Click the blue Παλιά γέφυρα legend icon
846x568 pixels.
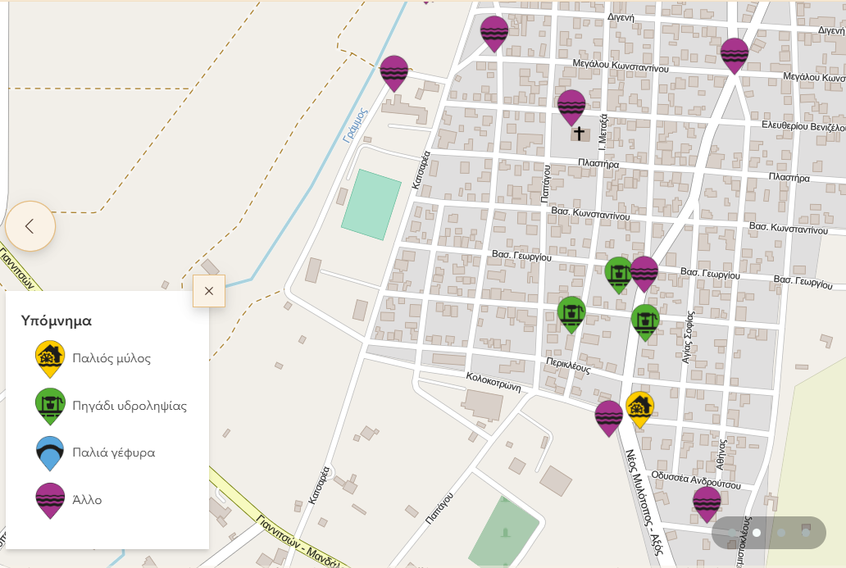pos(50,452)
